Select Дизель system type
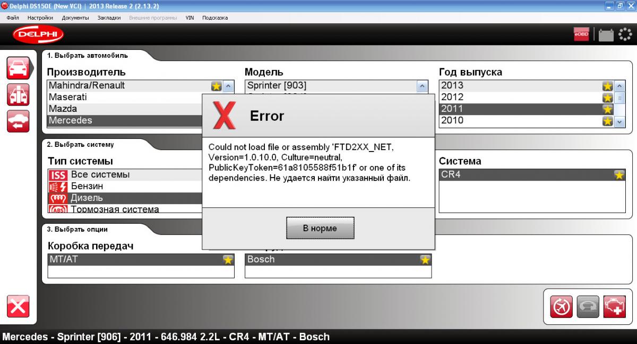The image size is (637, 344). (x=125, y=198)
